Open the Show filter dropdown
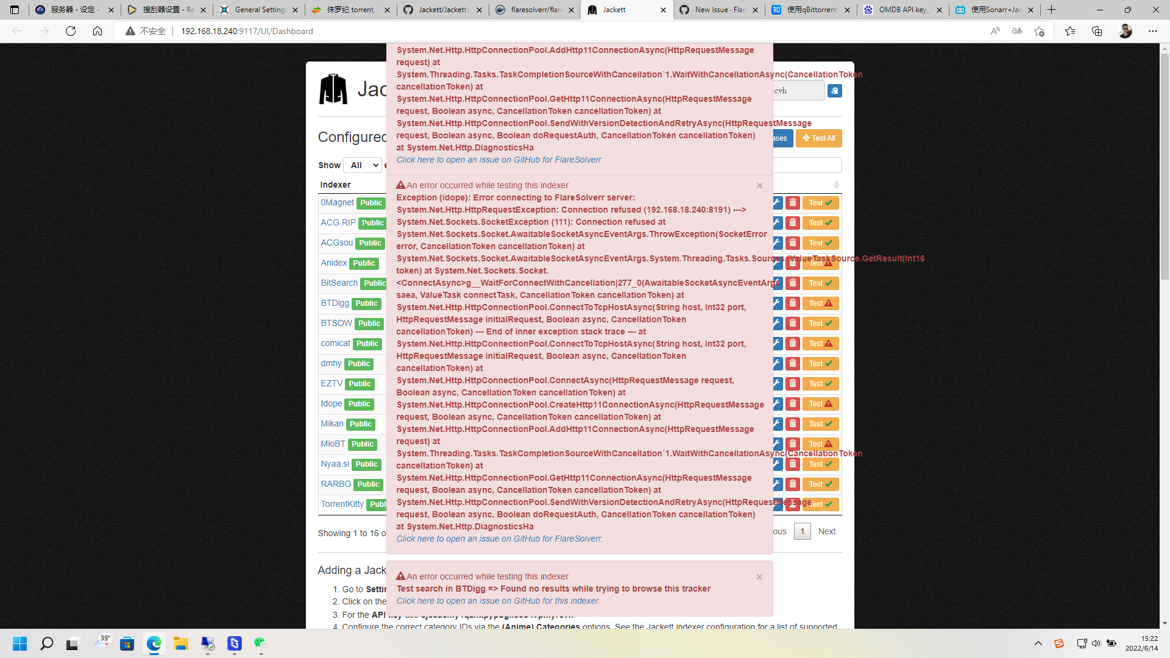This screenshot has width=1170, height=658. click(x=362, y=165)
